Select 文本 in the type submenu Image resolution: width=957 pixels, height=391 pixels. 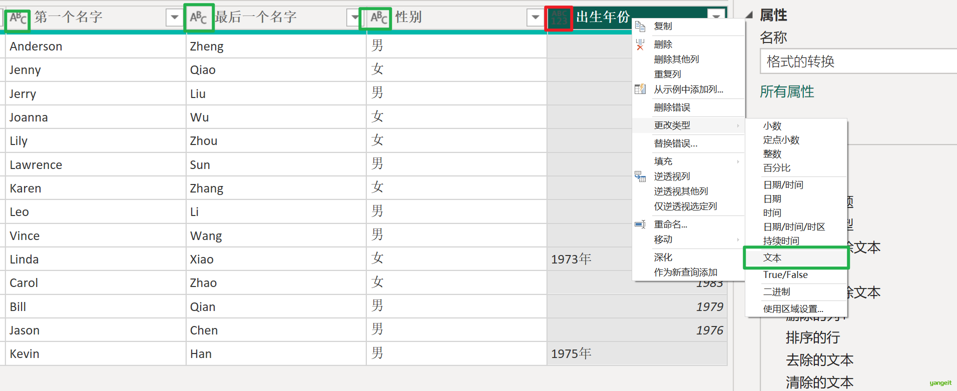click(772, 258)
